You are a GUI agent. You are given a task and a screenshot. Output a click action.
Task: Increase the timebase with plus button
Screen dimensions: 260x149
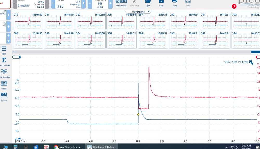point(47,3)
